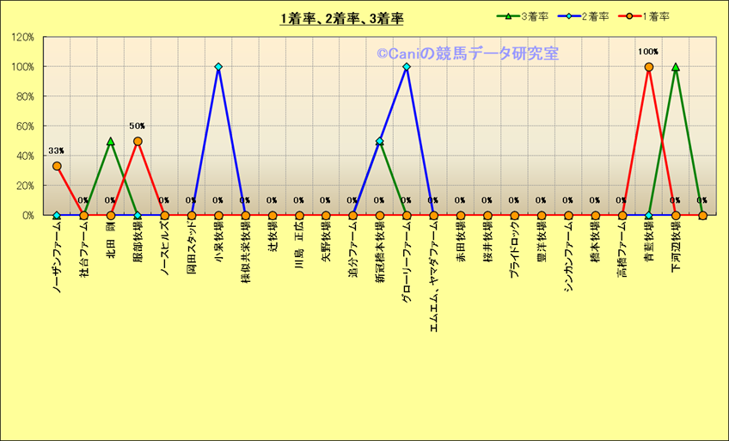Click the orange 50% point above 服部牧場

138,141
